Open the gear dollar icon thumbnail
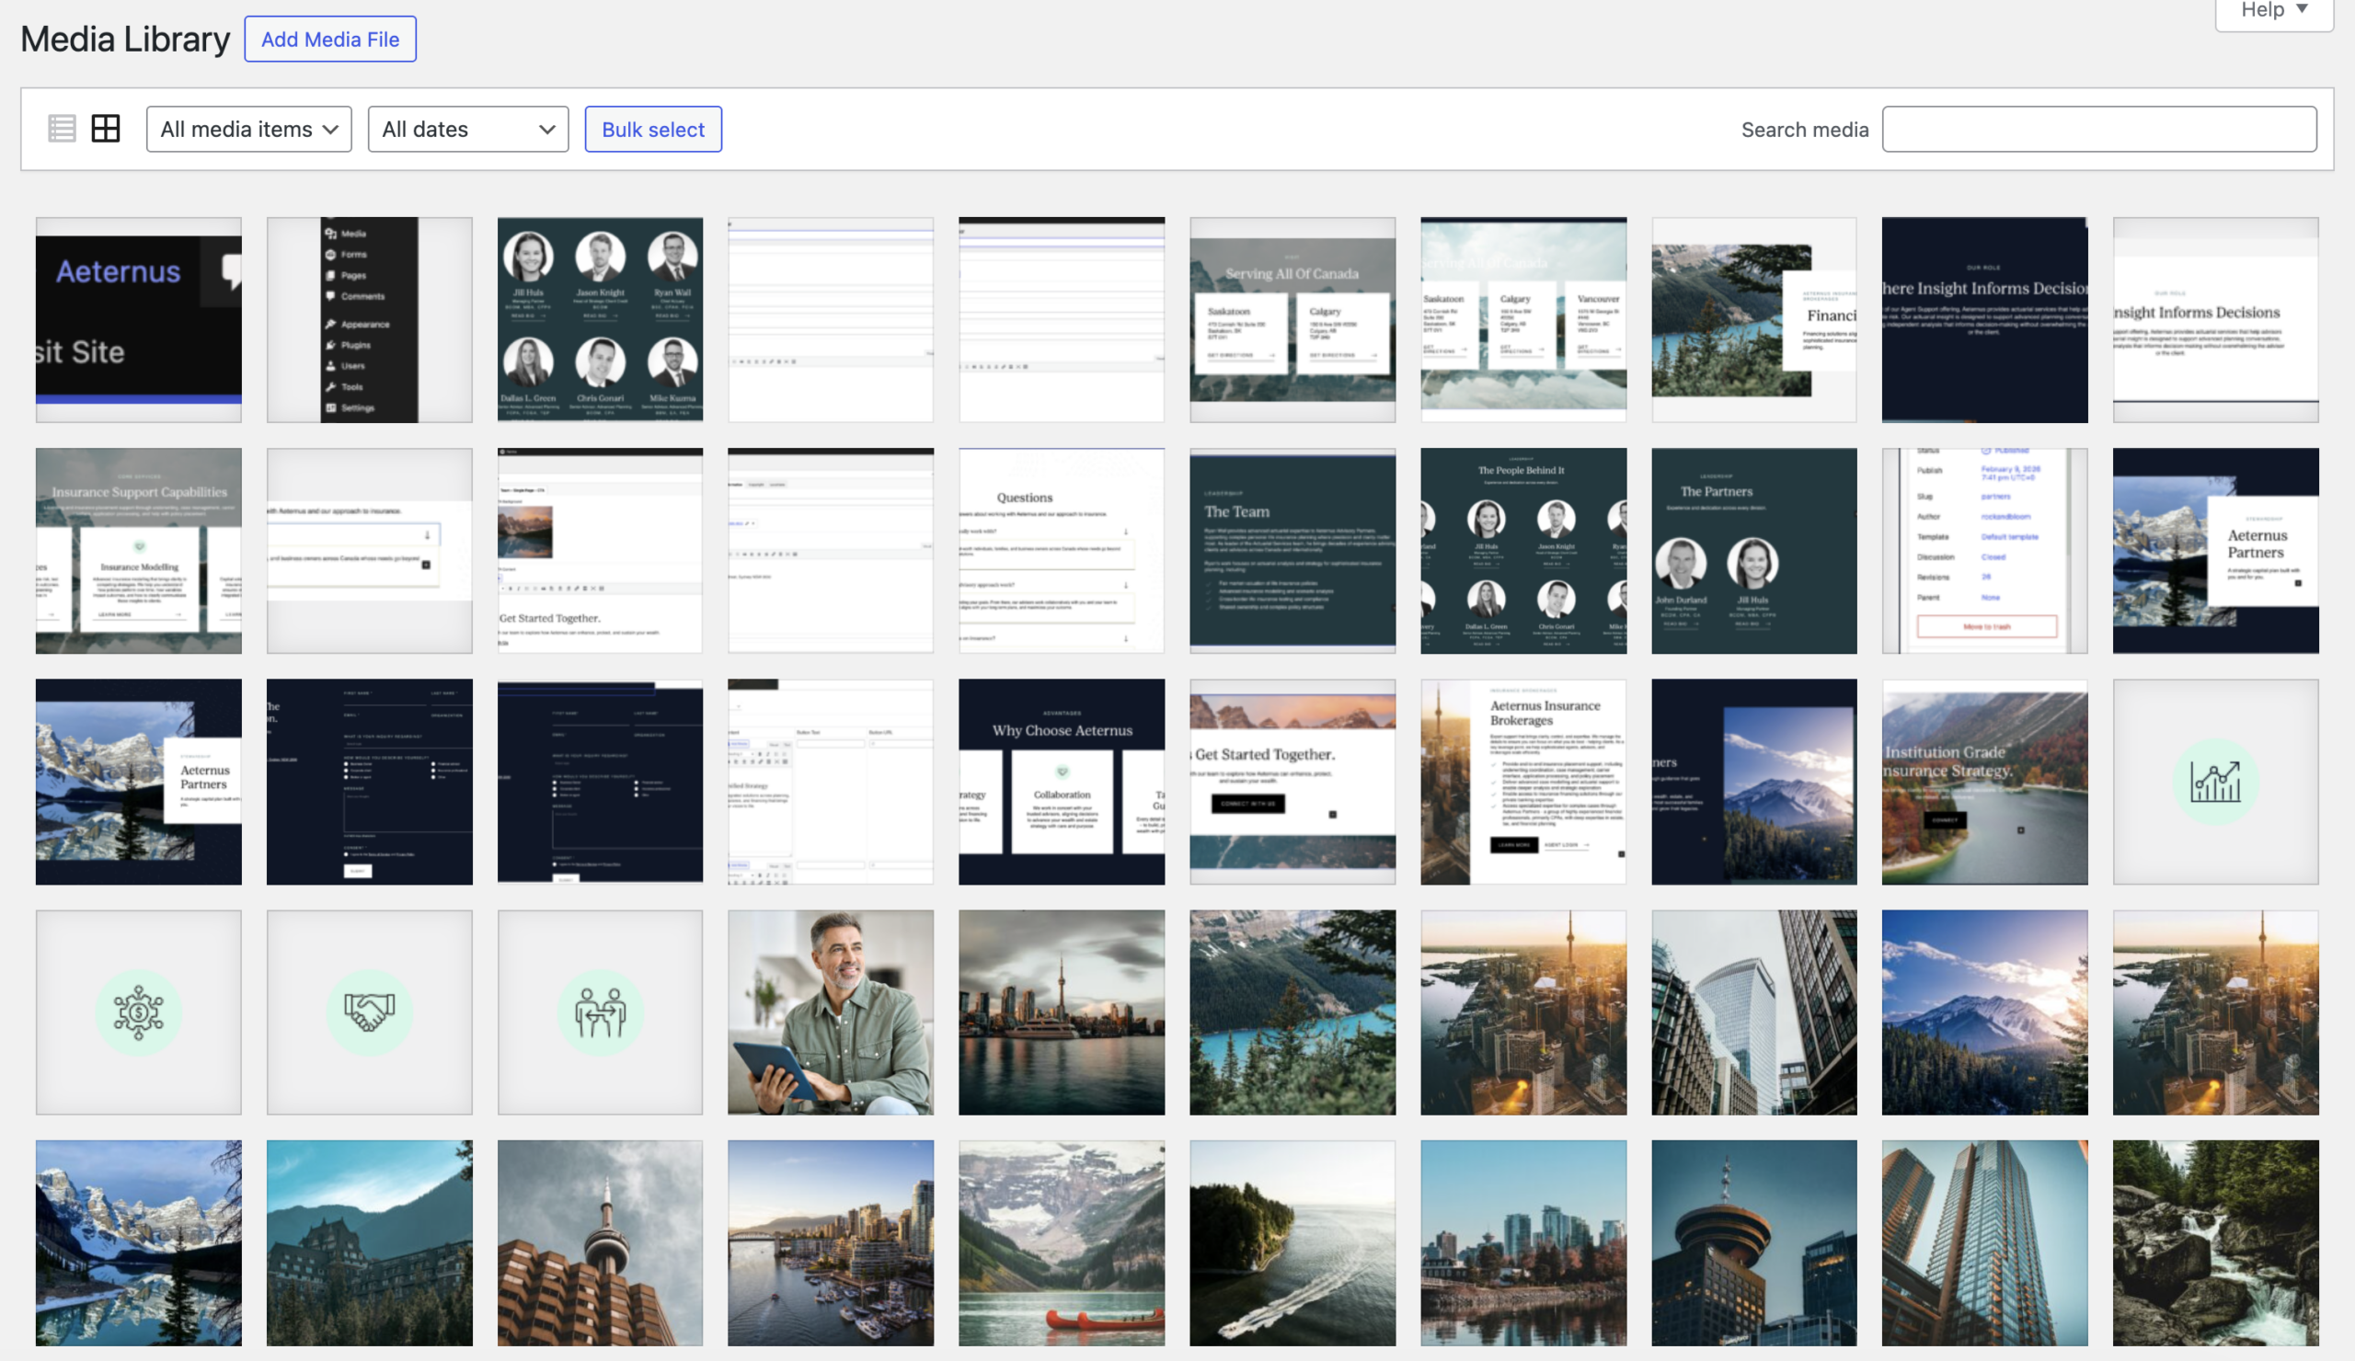Image resolution: width=2355 pixels, height=1361 pixels. [138, 1012]
